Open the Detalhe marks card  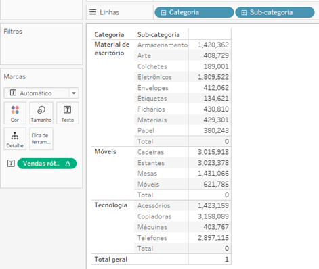click(x=15, y=139)
